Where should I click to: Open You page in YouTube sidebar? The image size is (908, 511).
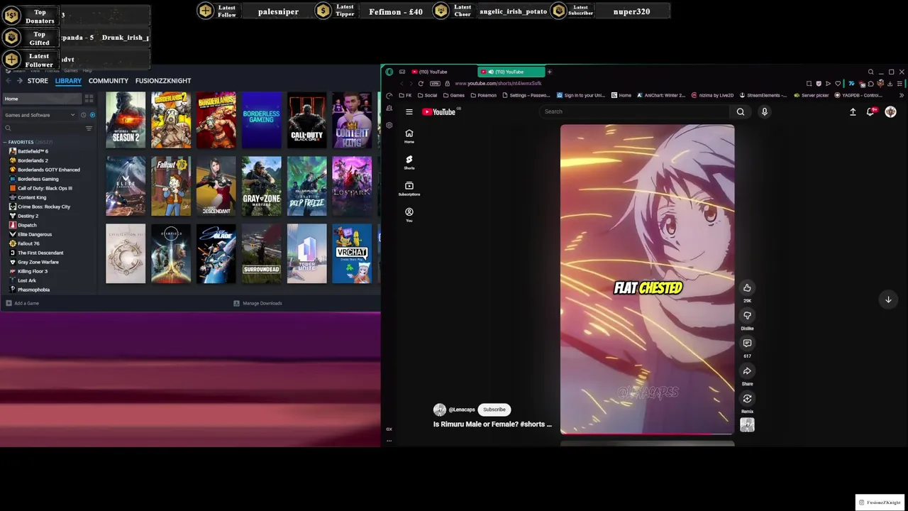pos(409,214)
